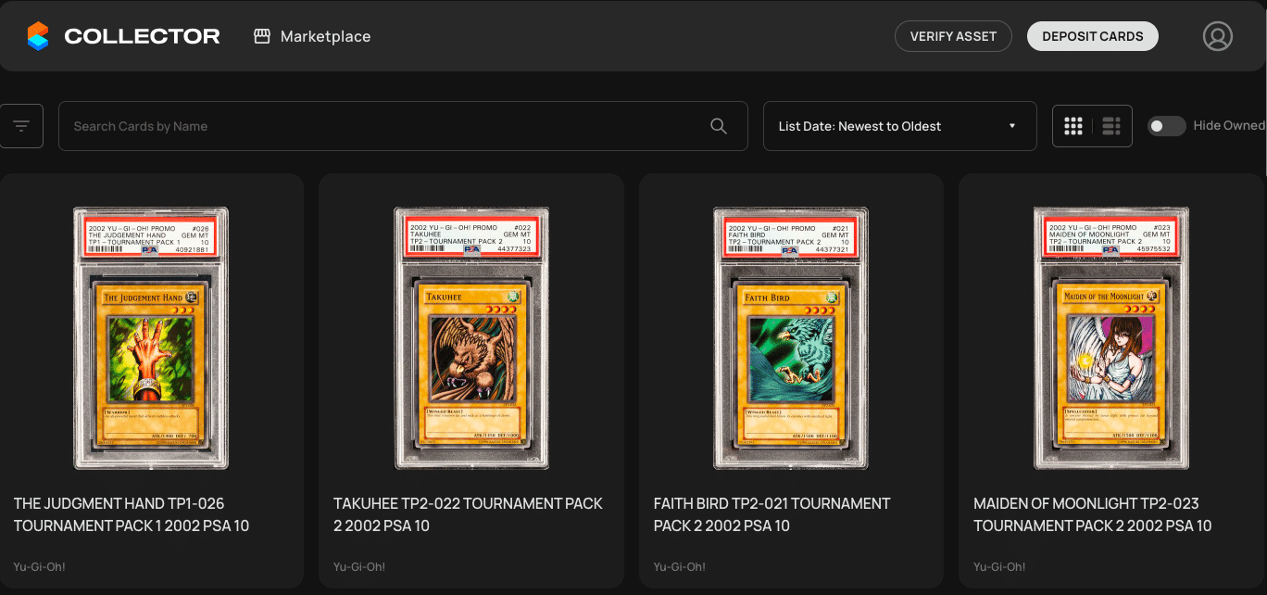Open the user profile icon
Screen dimensions: 1267x595
coord(1217,36)
